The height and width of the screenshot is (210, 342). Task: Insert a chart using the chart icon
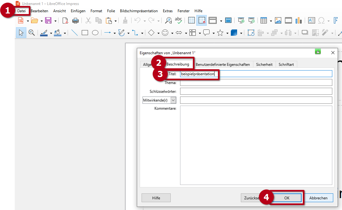click(298, 21)
